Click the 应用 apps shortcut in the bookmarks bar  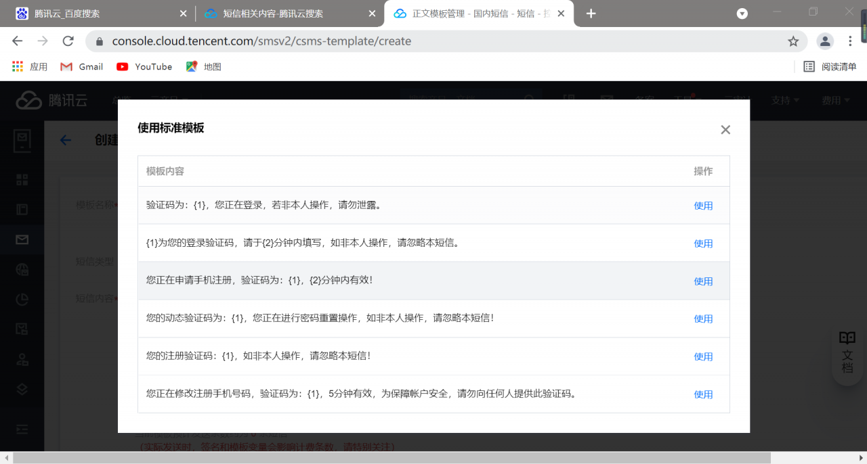click(30, 66)
